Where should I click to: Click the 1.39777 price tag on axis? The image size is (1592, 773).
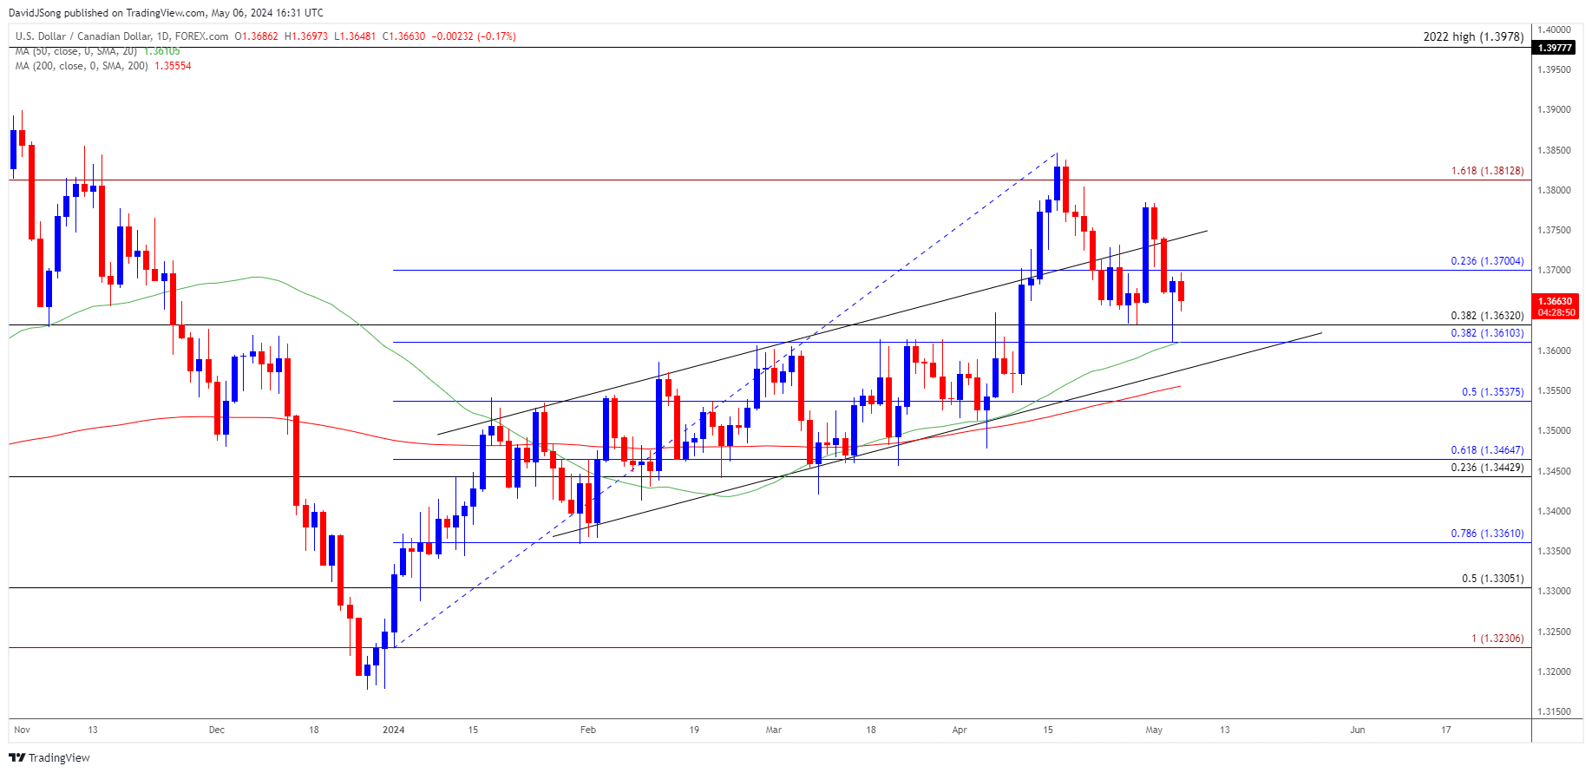(1555, 48)
